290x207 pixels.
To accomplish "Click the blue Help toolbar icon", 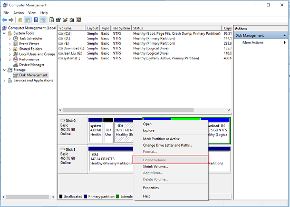I will [36, 20].
